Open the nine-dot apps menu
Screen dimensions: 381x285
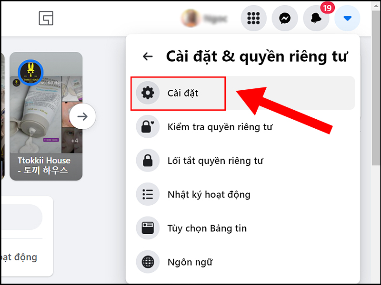click(253, 18)
